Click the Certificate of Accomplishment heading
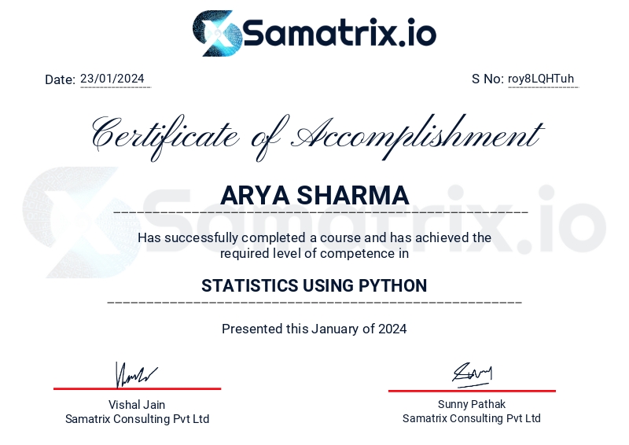 click(314, 134)
